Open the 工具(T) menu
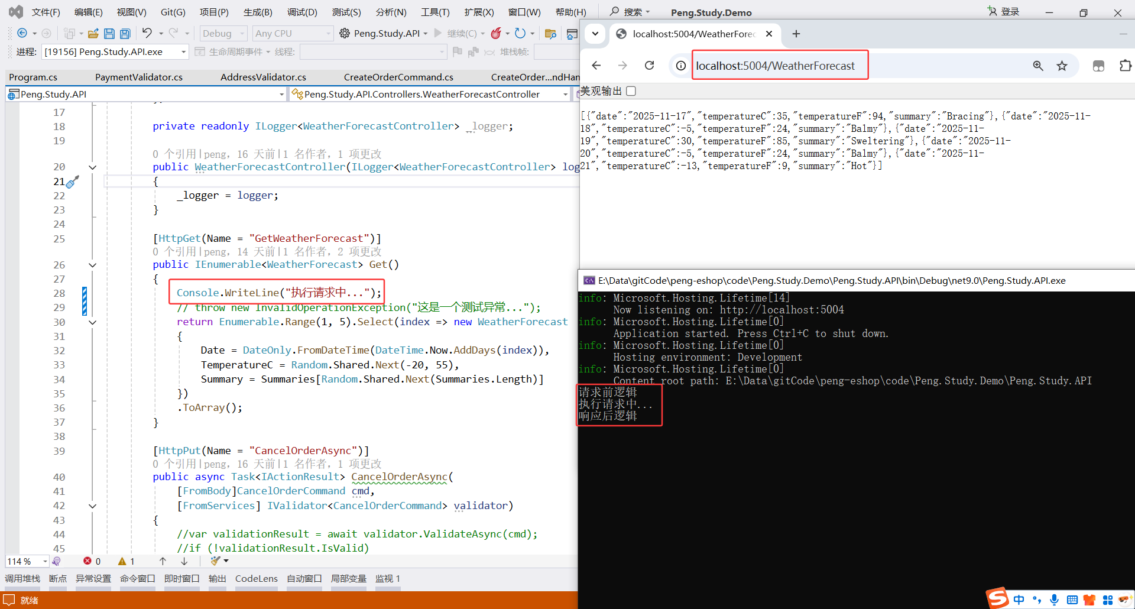Image resolution: width=1135 pixels, height=609 pixels. 435,12
